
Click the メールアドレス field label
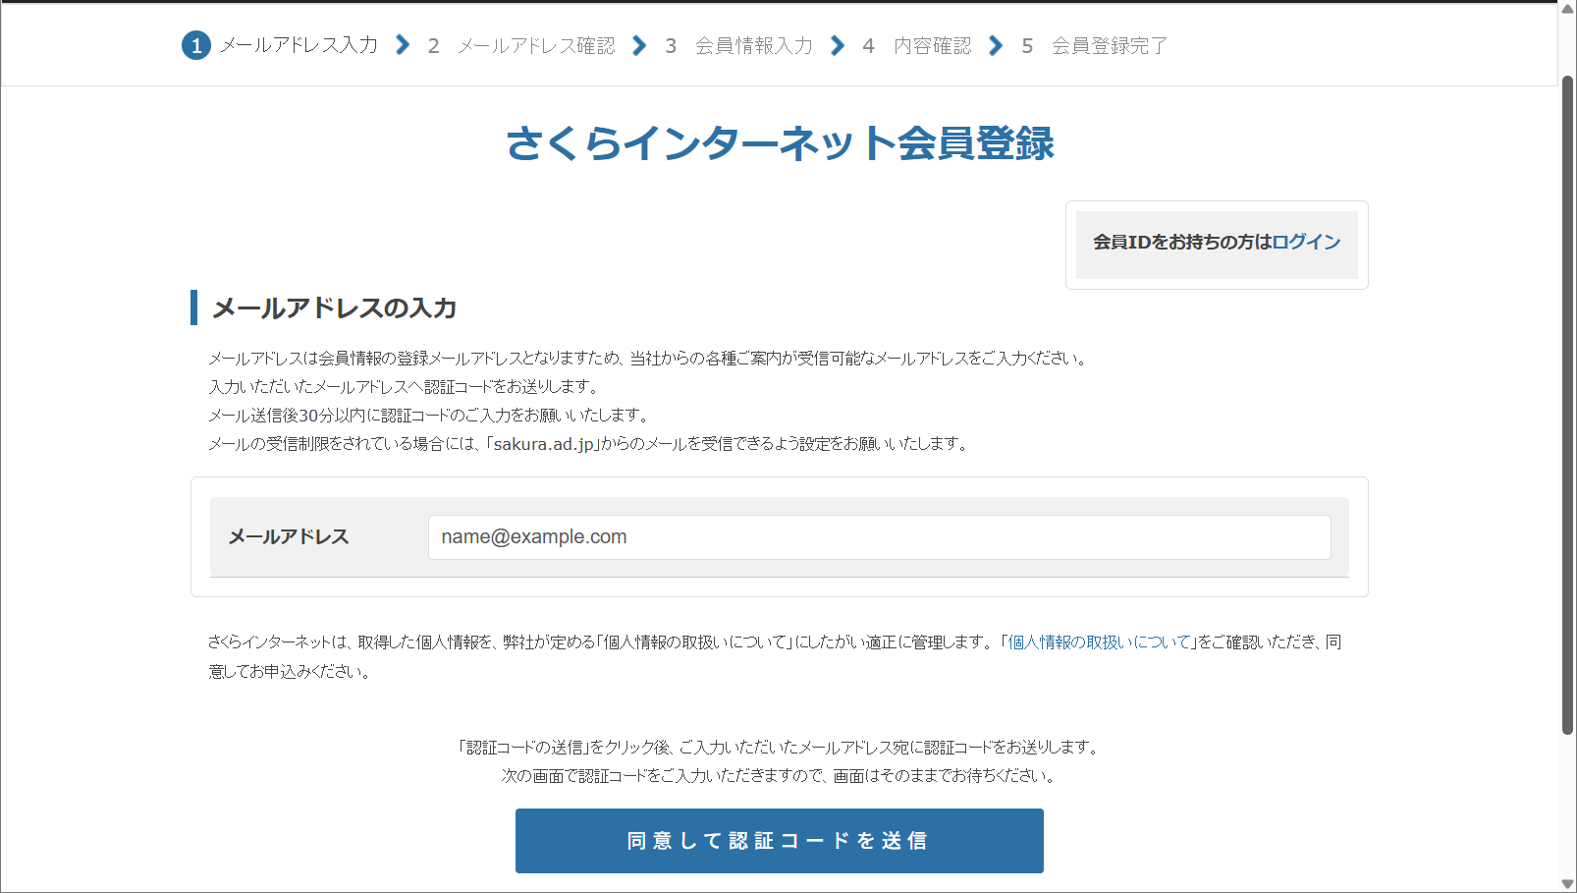click(x=289, y=537)
